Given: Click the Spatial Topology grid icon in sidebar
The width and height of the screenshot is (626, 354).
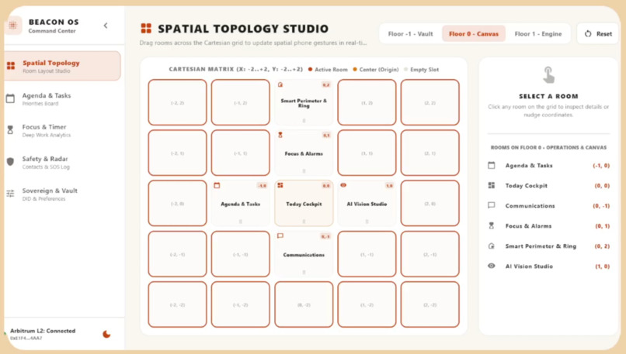Looking at the screenshot, I should pyautogui.click(x=11, y=66).
